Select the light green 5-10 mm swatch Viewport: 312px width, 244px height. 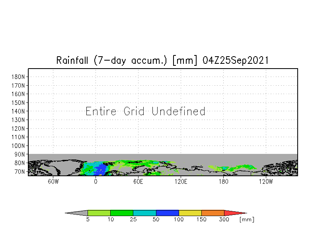click(x=99, y=213)
